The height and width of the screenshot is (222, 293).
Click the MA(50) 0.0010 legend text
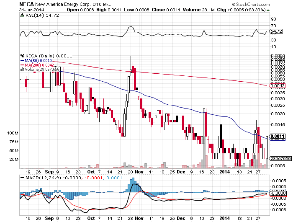click(39, 61)
